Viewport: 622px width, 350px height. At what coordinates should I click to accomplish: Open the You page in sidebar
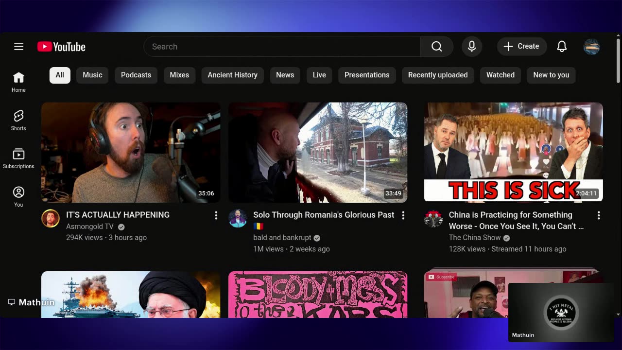click(18, 196)
